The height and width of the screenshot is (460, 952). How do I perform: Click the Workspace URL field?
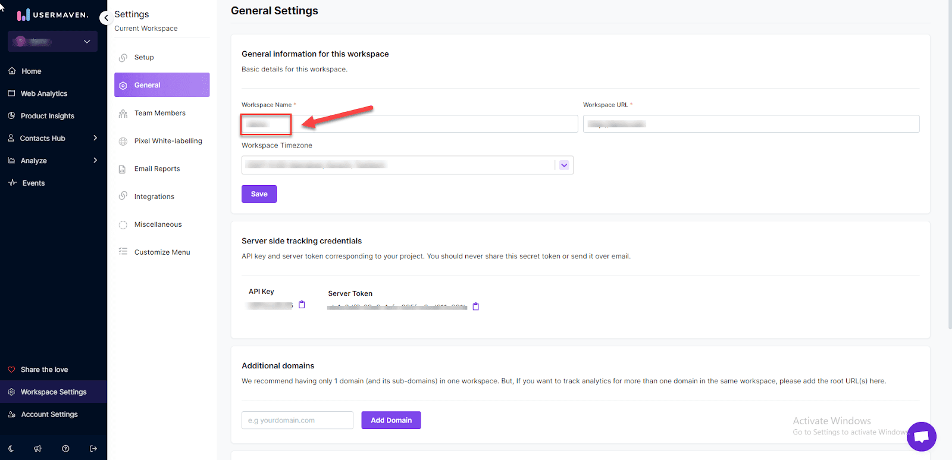(x=751, y=124)
